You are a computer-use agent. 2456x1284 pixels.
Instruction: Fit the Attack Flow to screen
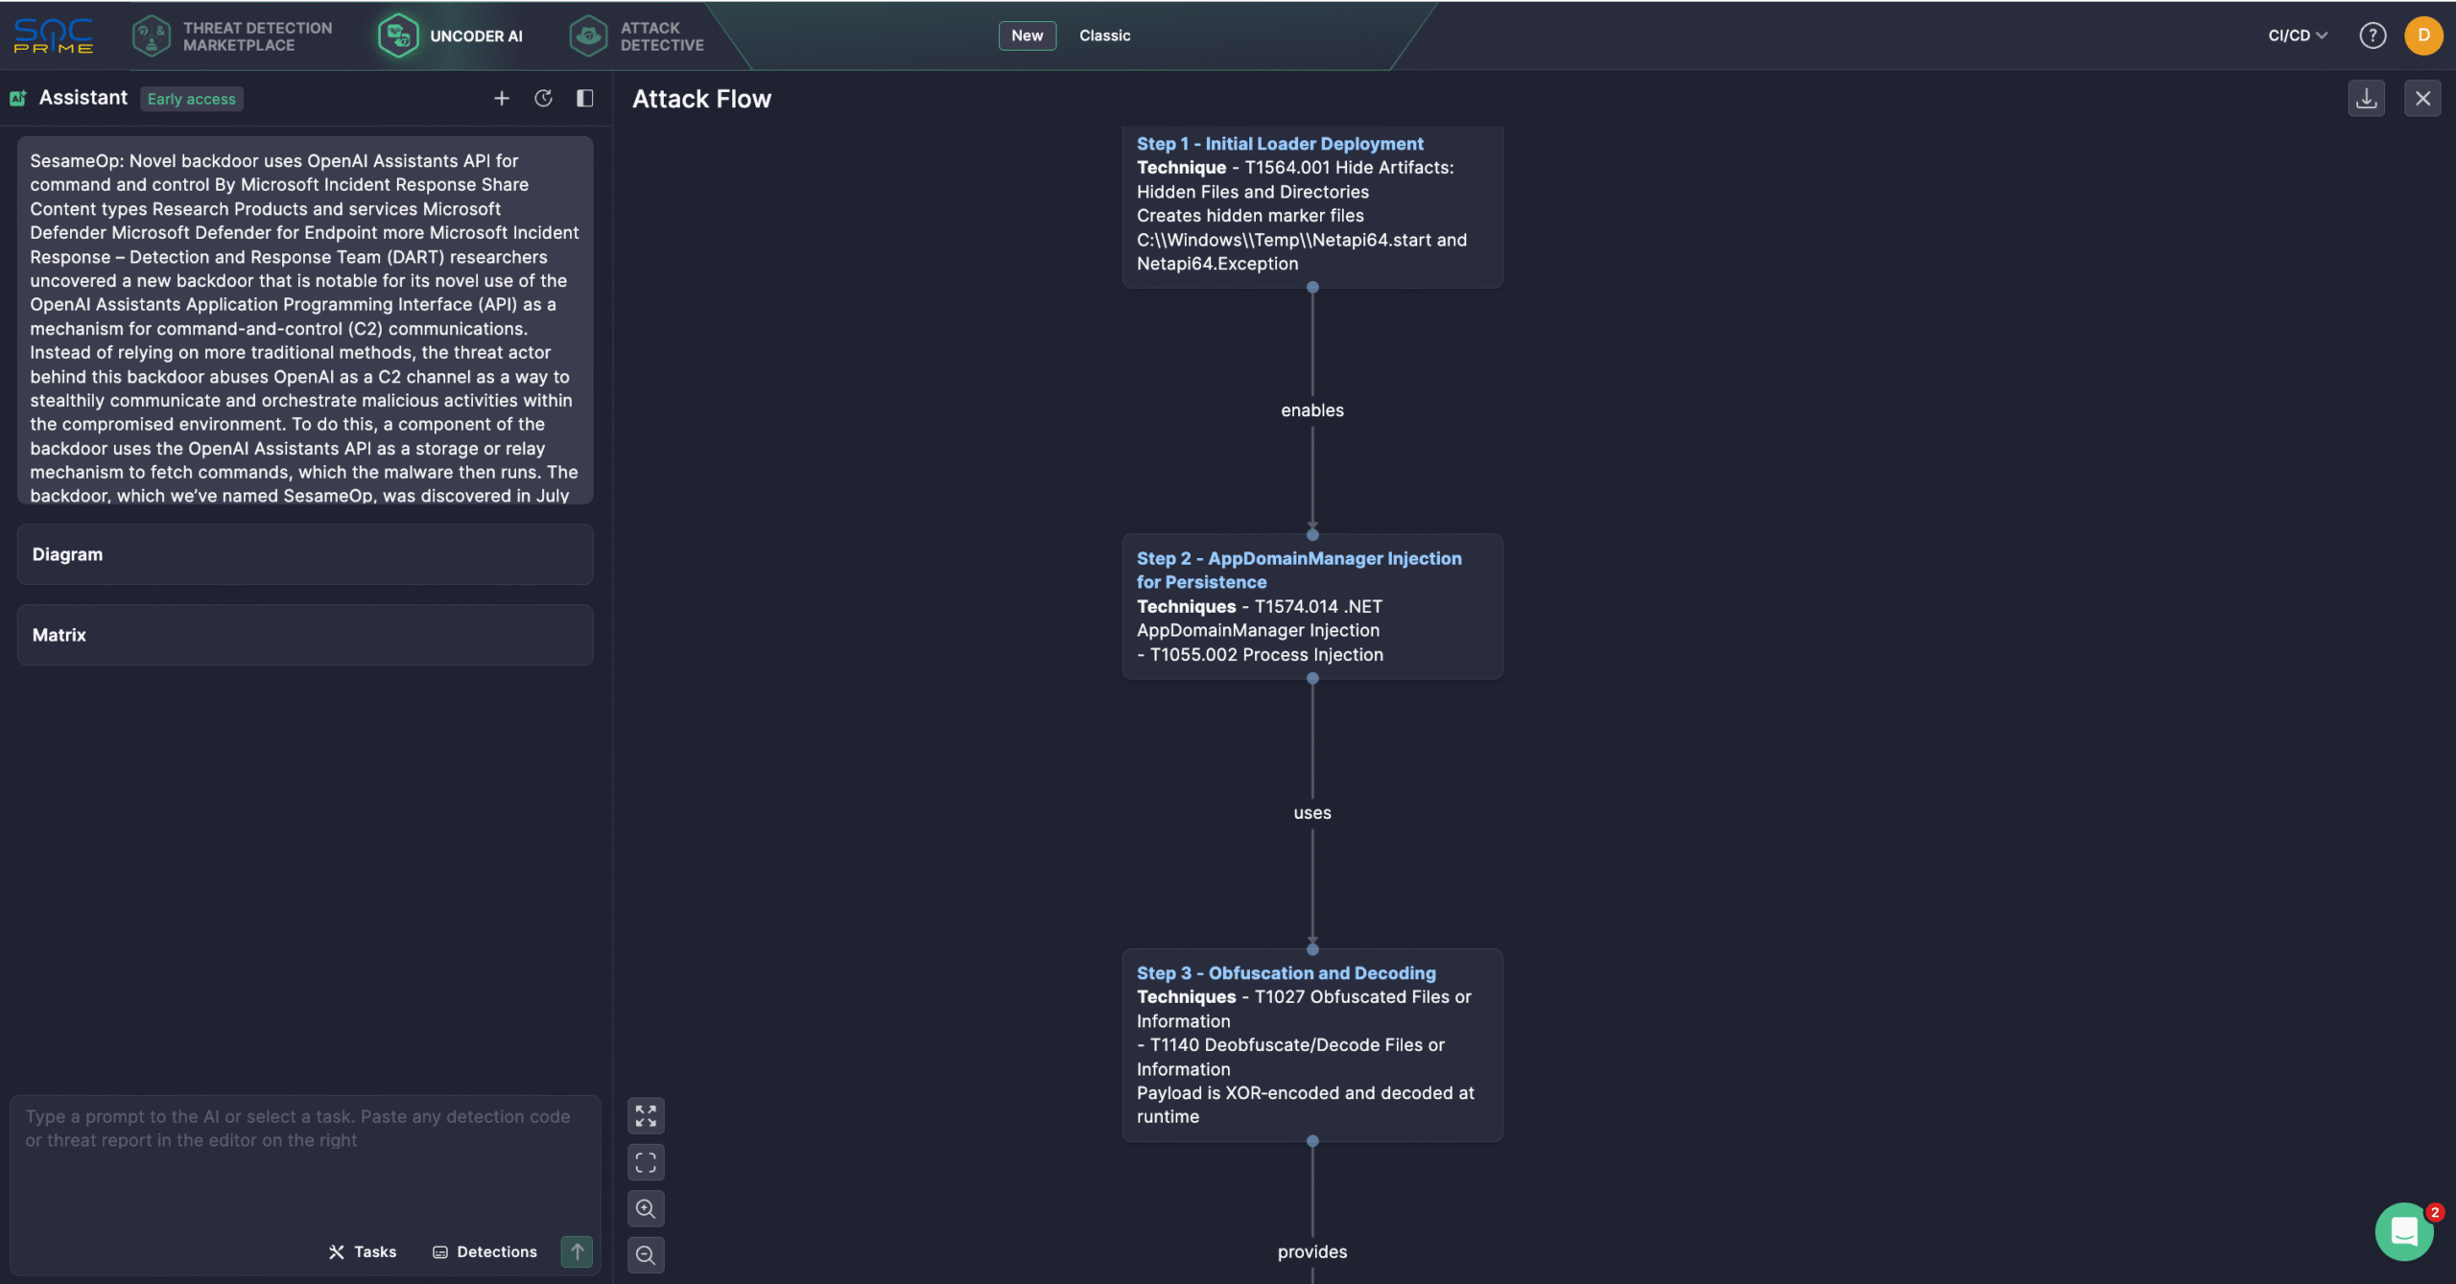pos(647,1161)
